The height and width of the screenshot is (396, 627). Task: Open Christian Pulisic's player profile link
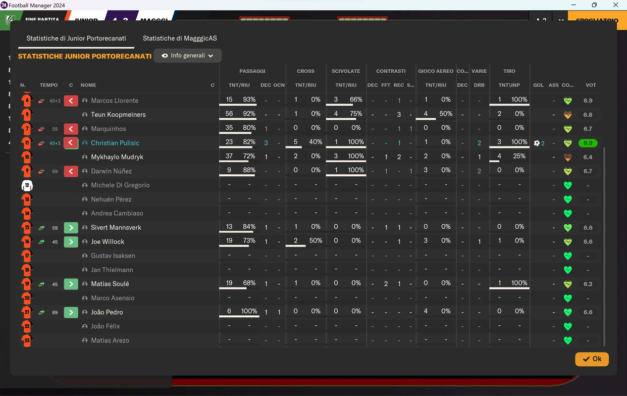(x=115, y=143)
